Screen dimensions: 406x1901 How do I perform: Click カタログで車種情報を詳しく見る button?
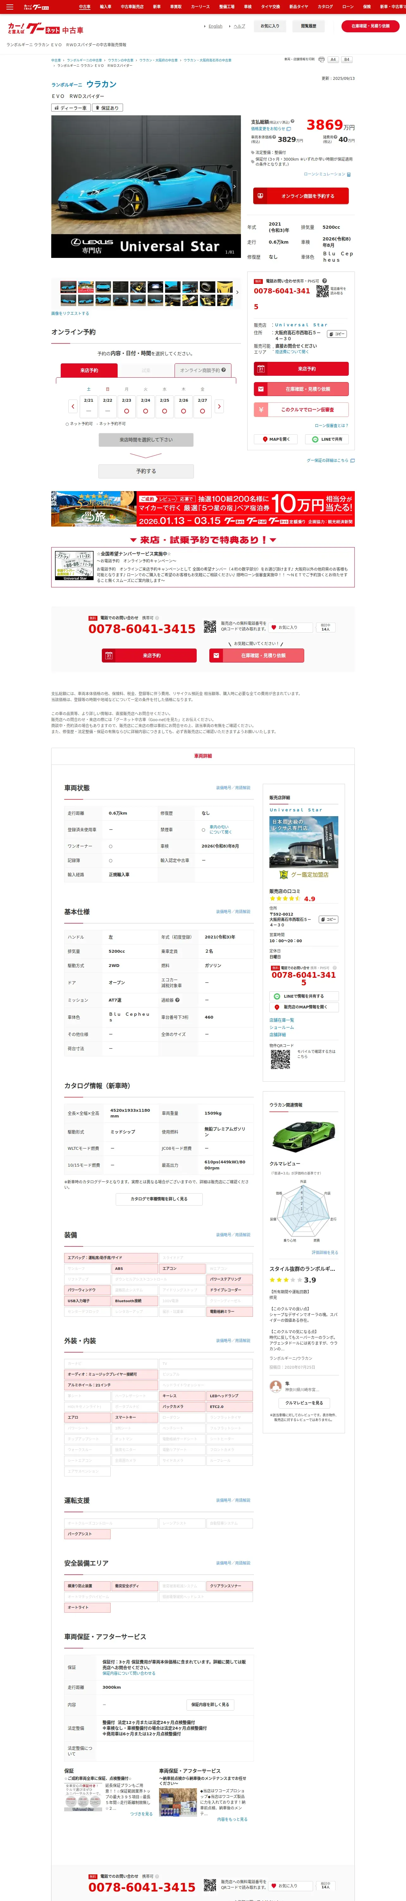(159, 1199)
